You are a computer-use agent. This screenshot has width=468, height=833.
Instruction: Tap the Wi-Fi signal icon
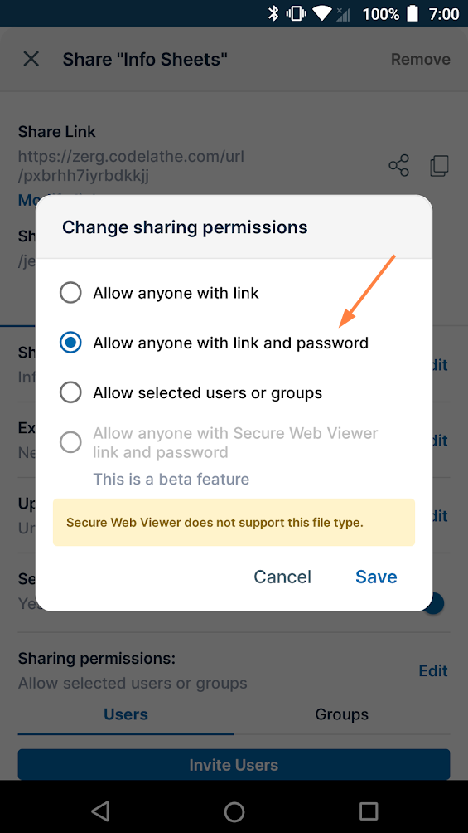click(322, 14)
